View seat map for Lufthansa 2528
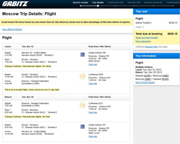The width and height of the screenshot is (180, 144). point(93,84)
